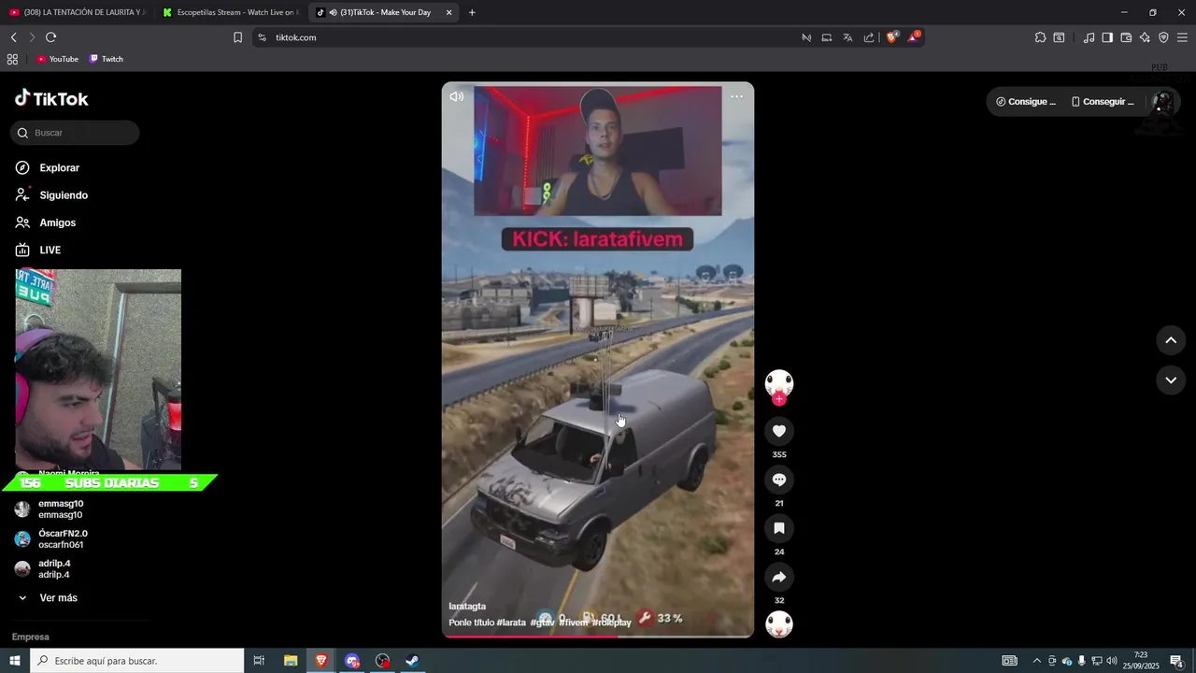Open the profile avatar menu
Viewport: 1196px width, 673px height.
tap(1163, 101)
